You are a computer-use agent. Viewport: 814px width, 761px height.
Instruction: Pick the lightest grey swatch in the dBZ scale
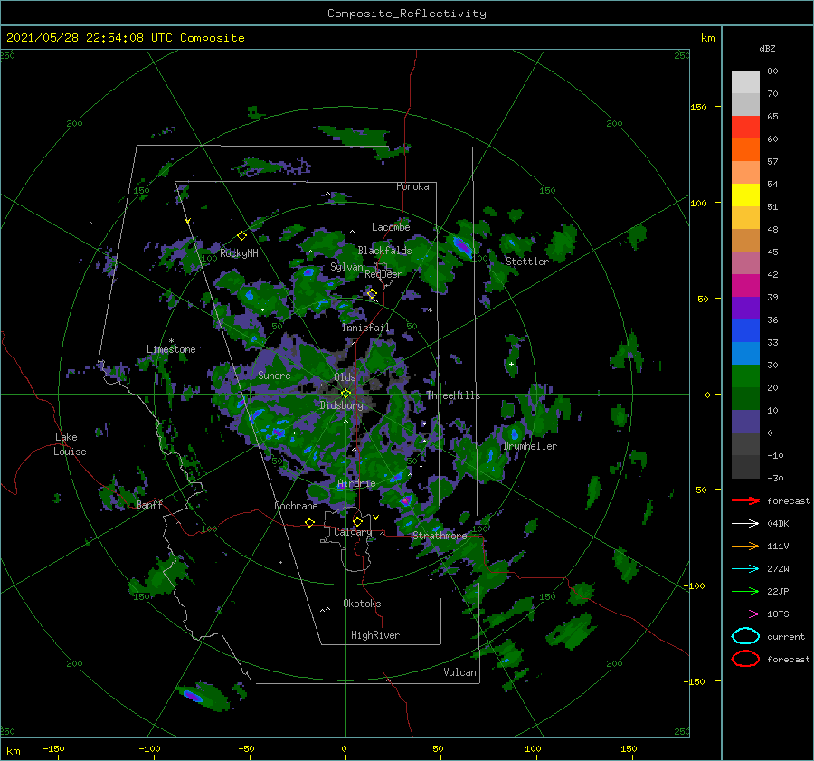point(745,82)
